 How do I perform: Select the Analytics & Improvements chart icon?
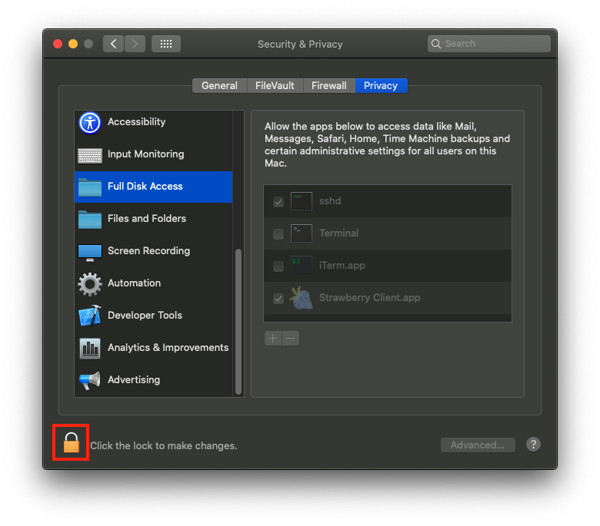pos(90,349)
